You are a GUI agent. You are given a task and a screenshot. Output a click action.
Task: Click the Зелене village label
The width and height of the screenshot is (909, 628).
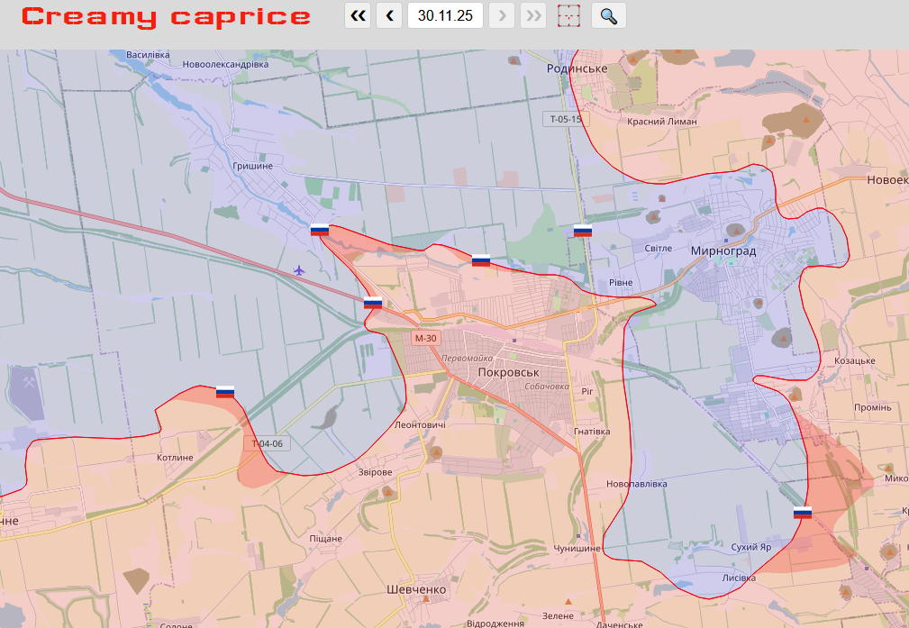[x=558, y=615]
